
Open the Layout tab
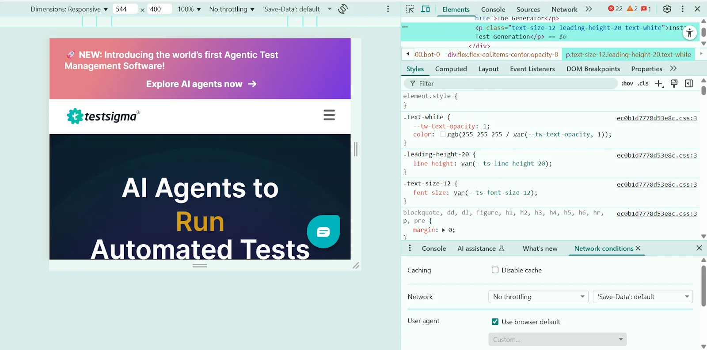488,69
